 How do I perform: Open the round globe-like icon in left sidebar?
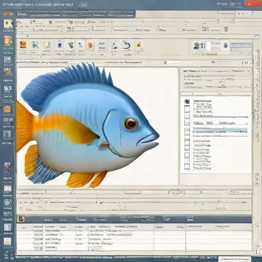[x=8, y=203]
